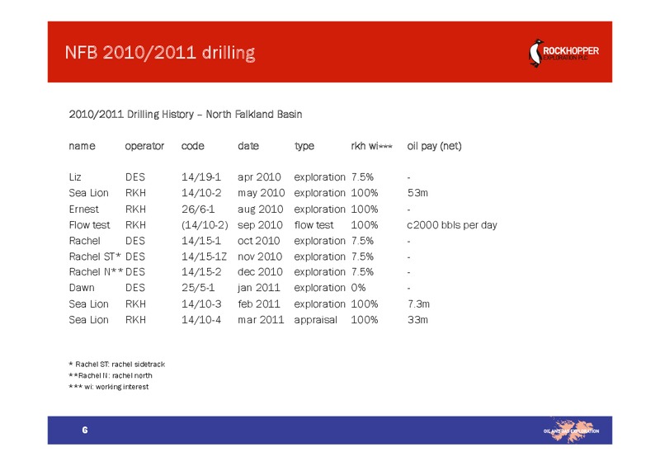Click the 'operator' column header
Image resolution: width=660 pixels, height=466 pixels.
point(144,146)
